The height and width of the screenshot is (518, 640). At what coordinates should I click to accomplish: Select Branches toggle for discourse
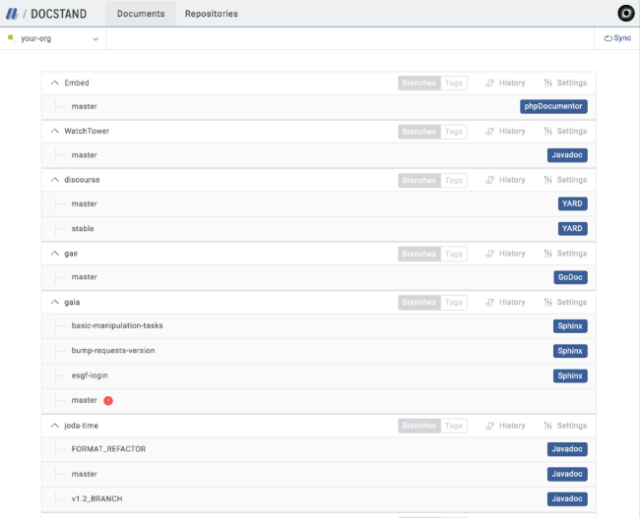[419, 180]
